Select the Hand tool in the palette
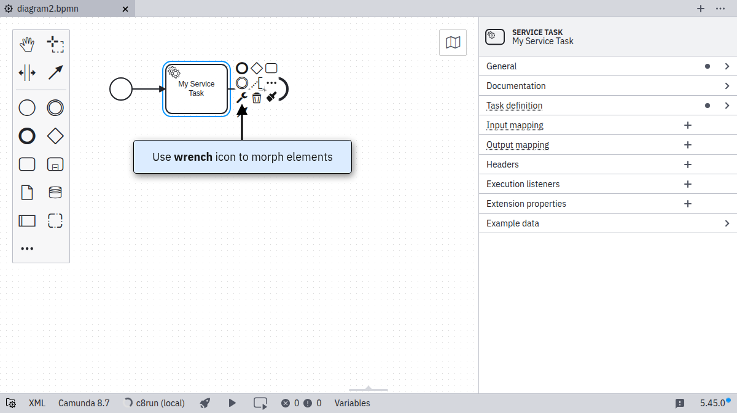The height and width of the screenshot is (413, 737). pyautogui.click(x=27, y=44)
